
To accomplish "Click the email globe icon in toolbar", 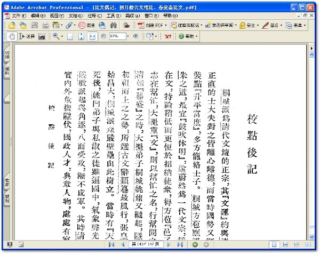I will pyautogui.click(x=102, y=25).
